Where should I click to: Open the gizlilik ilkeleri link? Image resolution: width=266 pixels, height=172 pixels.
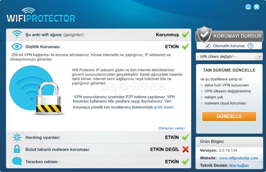163,107
